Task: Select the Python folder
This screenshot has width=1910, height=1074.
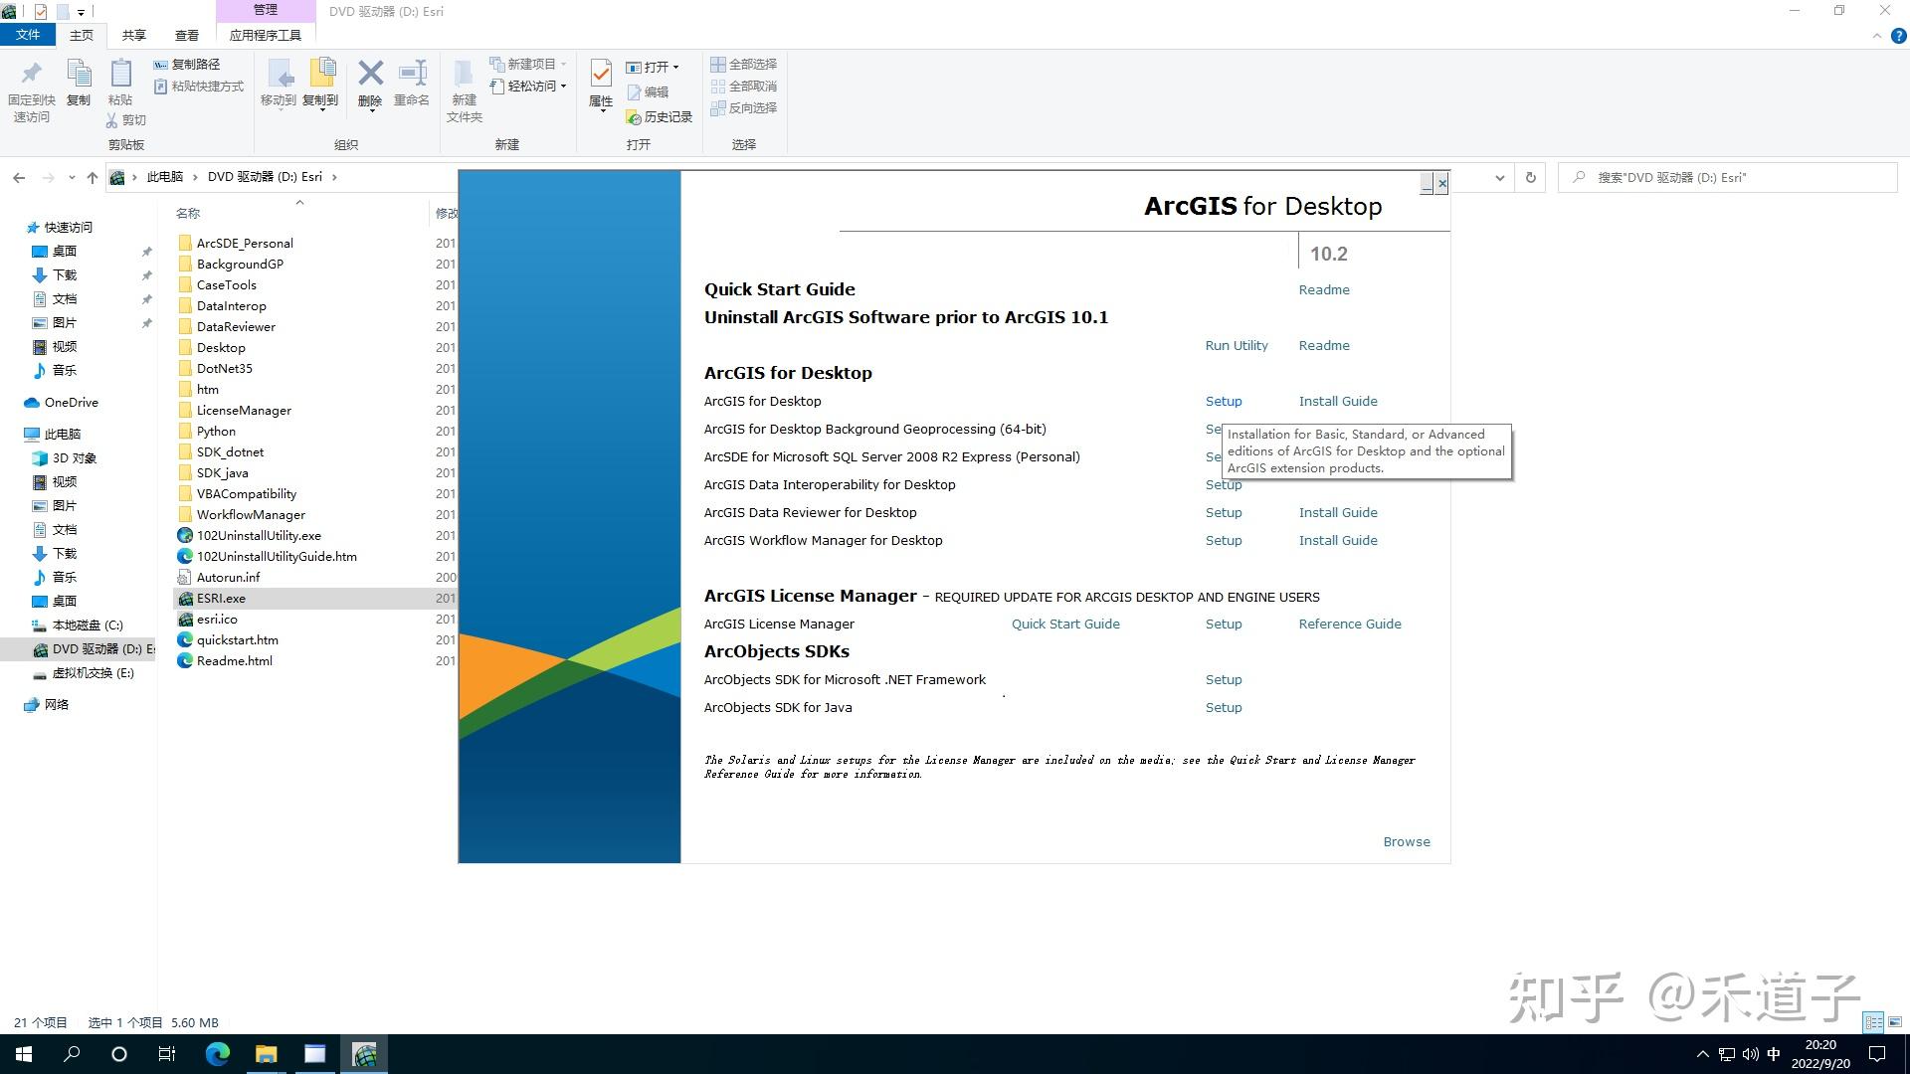Action: point(215,431)
